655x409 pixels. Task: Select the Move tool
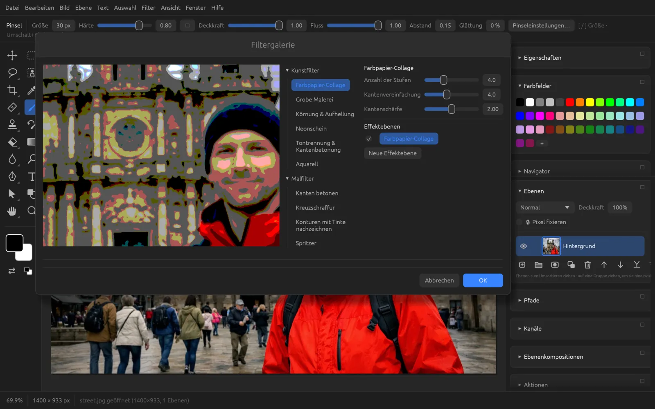(12, 55)
